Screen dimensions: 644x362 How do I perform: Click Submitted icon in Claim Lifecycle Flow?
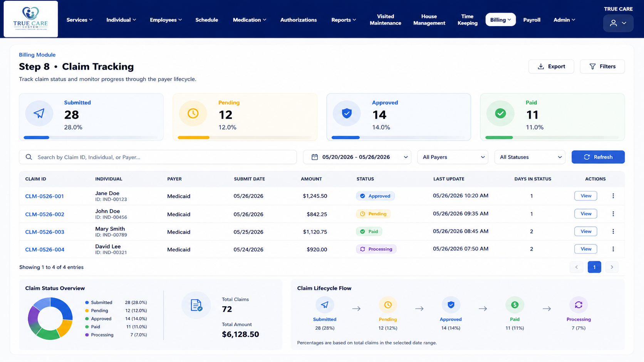(x=325, y=305)
